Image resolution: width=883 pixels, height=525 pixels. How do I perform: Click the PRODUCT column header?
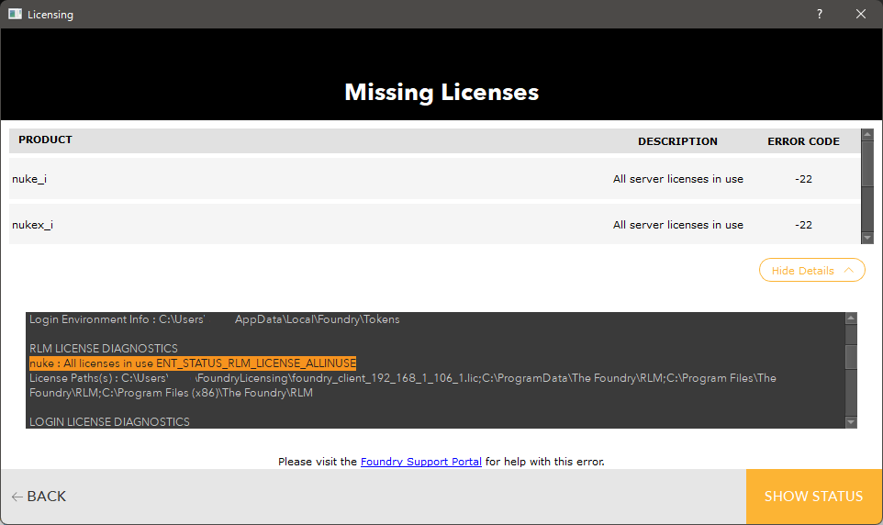tap(45, 140)
